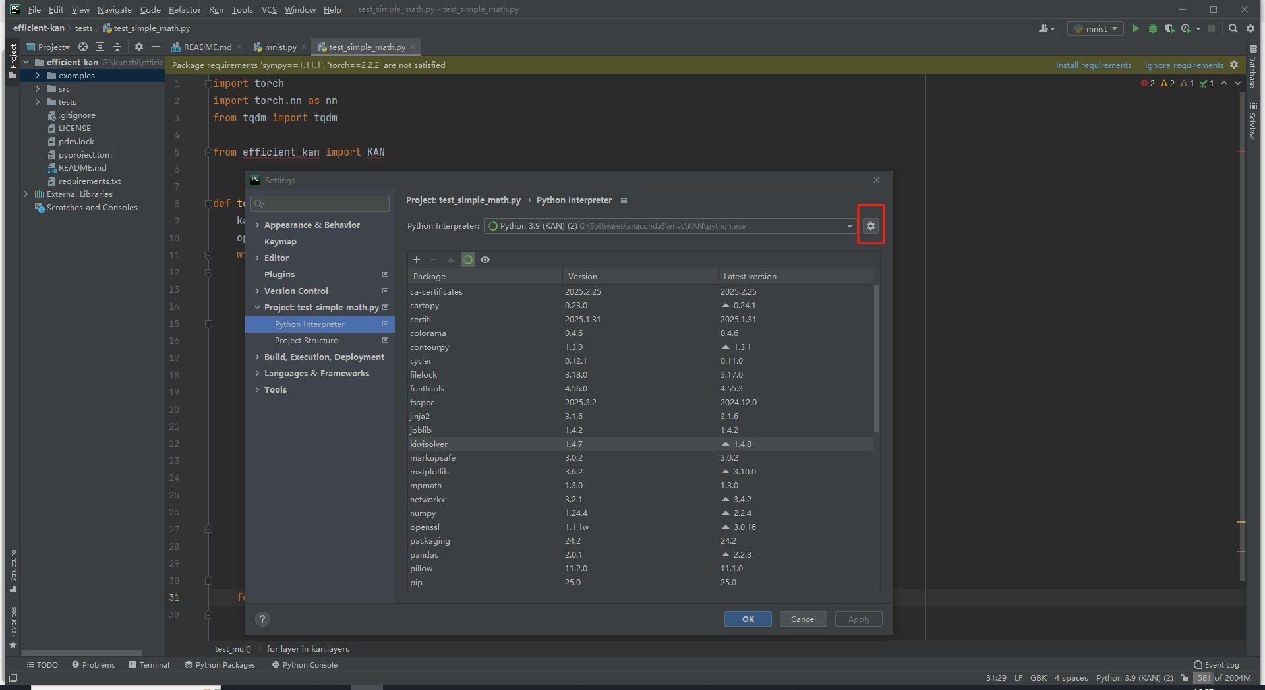
Task: Click the uninstall minus icon above package table
Action: click(434, 260)
